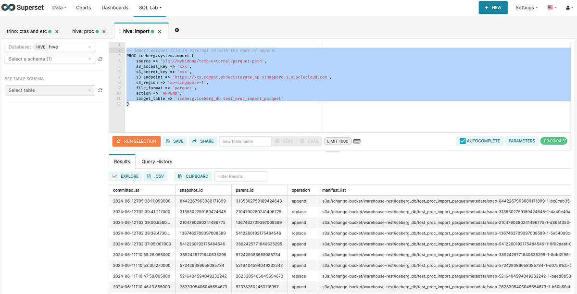The height and width of the screenshot is (294, 577).
Task: Switch to the Query History tab
Action: pos(157,161)
